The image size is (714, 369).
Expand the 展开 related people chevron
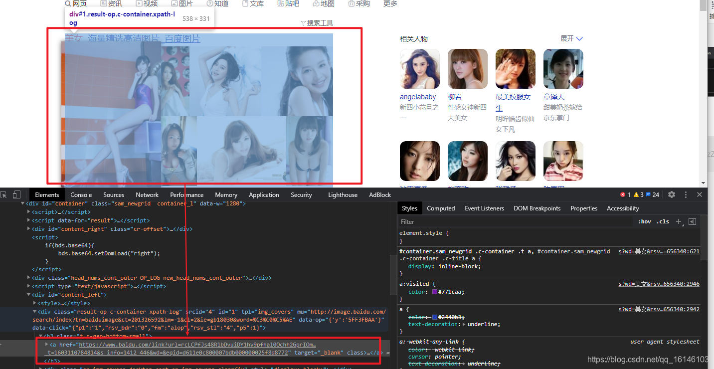(x=579, y=39)
